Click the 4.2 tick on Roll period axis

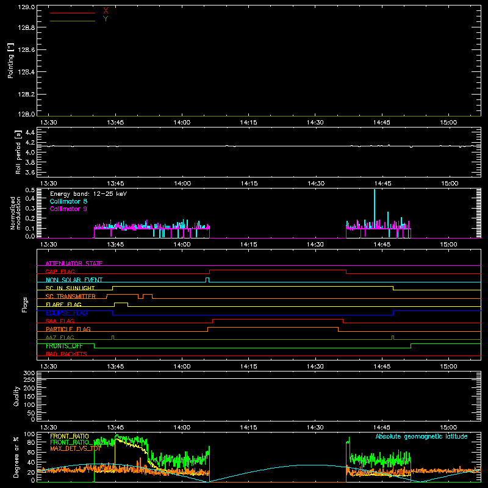point(30,143)
